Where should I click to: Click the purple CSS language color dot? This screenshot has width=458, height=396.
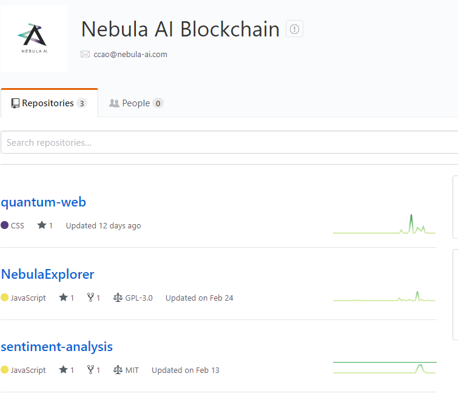pyautogui.click(x=5, y=225)
